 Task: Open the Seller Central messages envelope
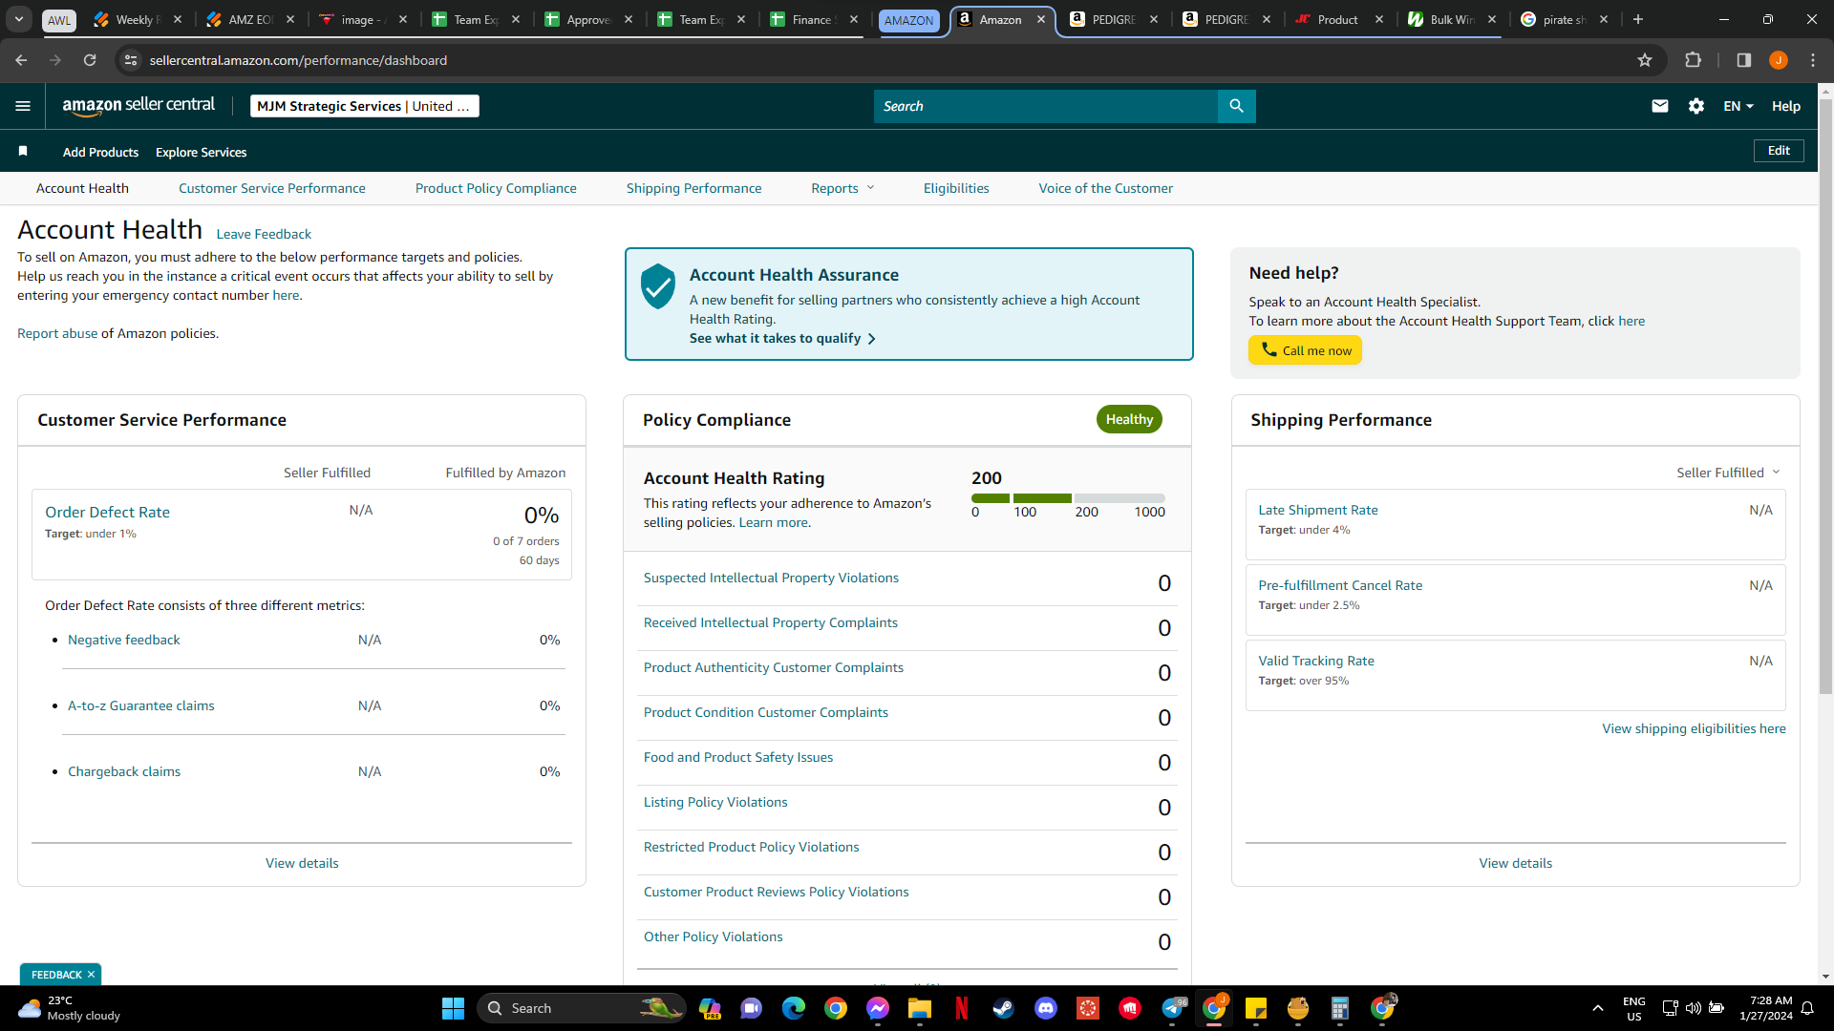coord(1660,106)
